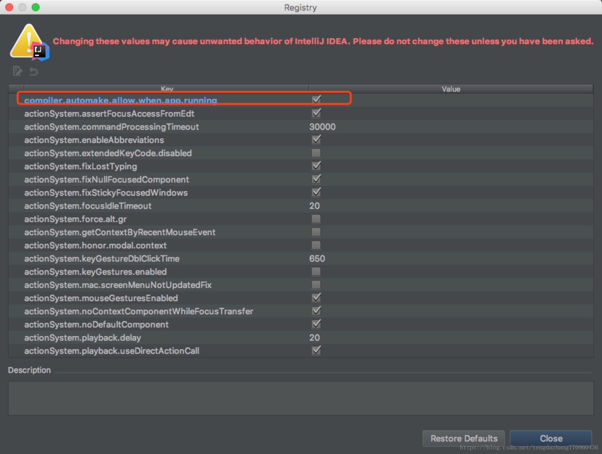Toggle actionSystem.noContextComponentWhileFocusTransfer checkbox

(x=316, y=311)
